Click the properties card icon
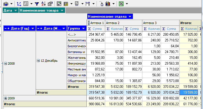Viewport: 203px width, 109px height. (x=50, y=4)
